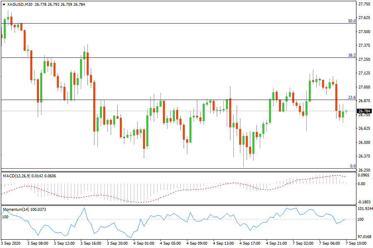Select the 50.0 Fibonacci level label
The width and height of the screenshot is (373, 248).
pos(352,21)
